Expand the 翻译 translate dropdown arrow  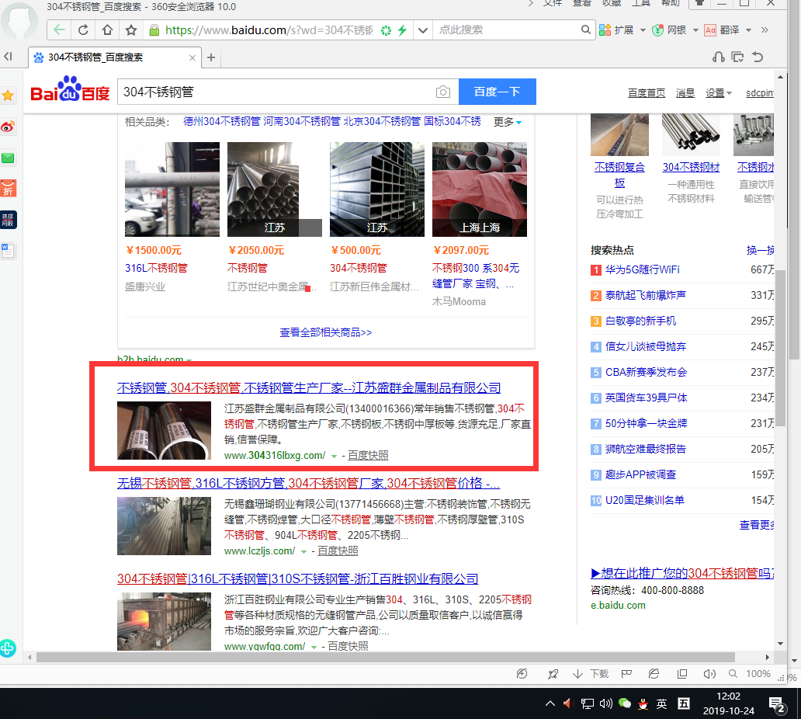click(747, 30)
